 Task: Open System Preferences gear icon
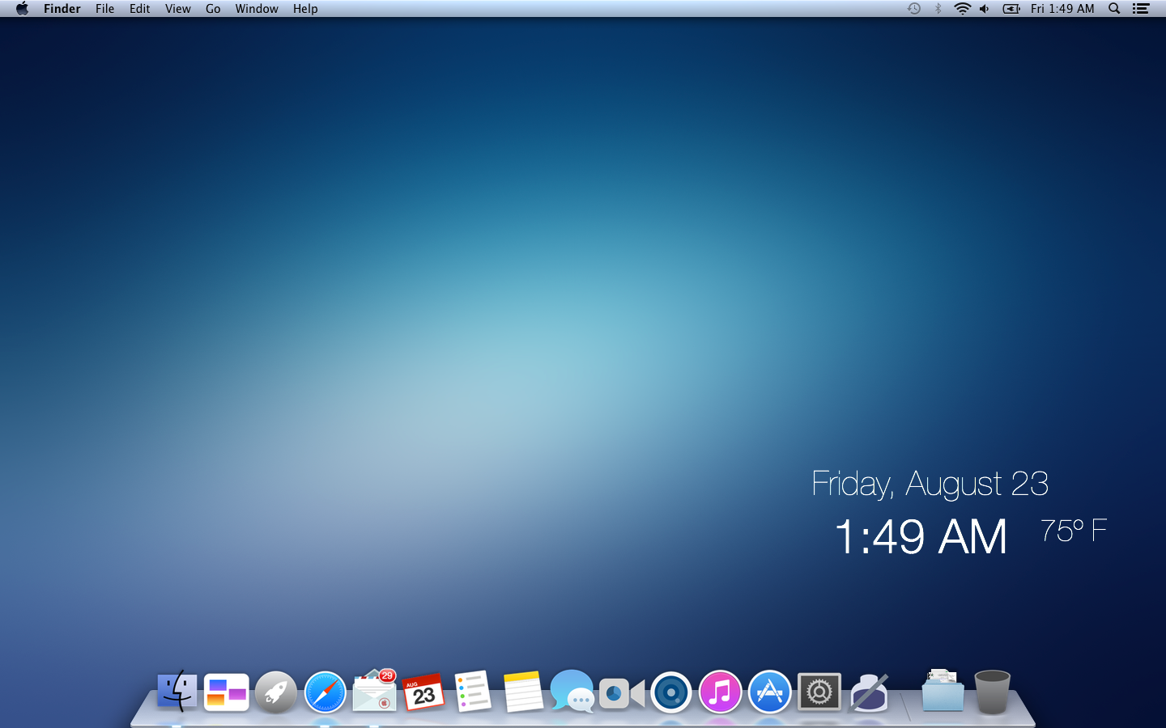(x=819, y=692)
